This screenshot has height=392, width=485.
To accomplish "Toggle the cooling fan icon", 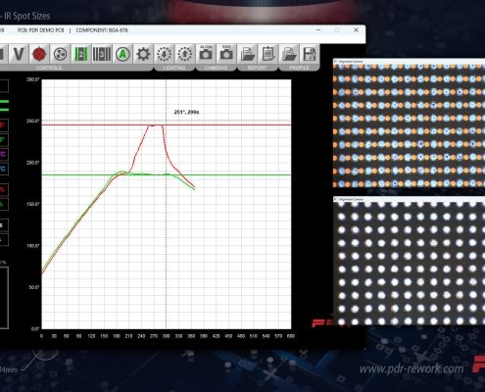I will 60,54.
